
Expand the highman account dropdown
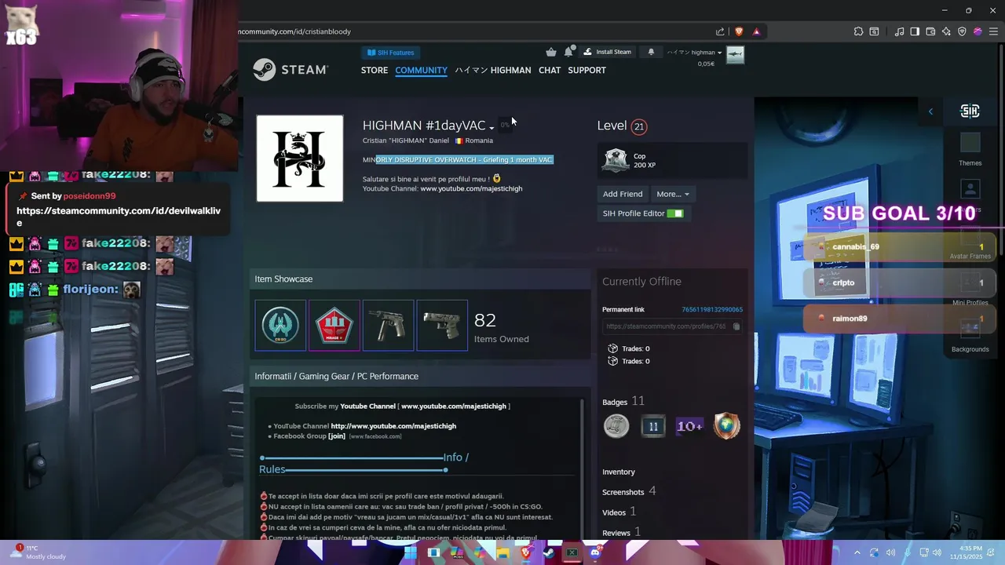coord(694,53)
